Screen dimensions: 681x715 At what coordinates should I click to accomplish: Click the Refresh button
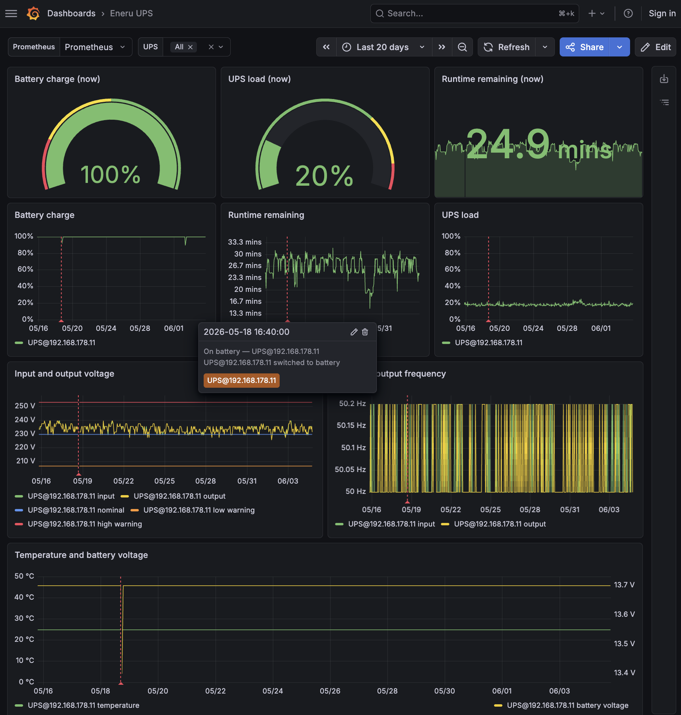pos(506,47)
